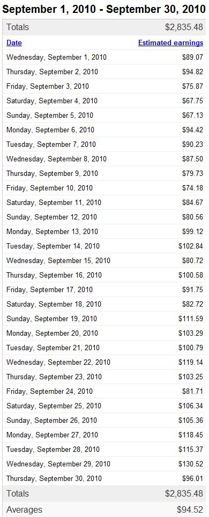This screenshot has width=209, height=517.
Task: Sort by Estimated earnings column header
Action: [x=170, y=43]
